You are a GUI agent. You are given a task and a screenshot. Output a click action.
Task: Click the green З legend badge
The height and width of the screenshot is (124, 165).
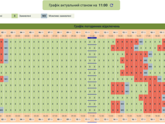[14, 16]
